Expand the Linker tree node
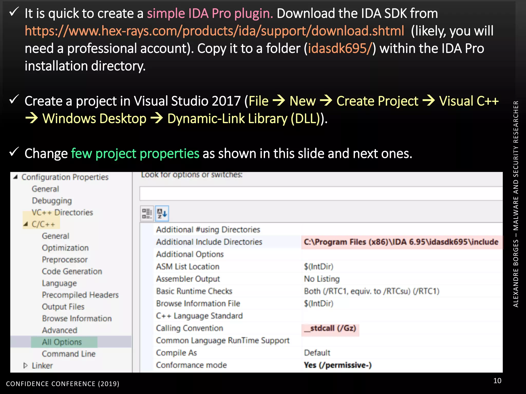526x394 pixels. coord(25,366)
